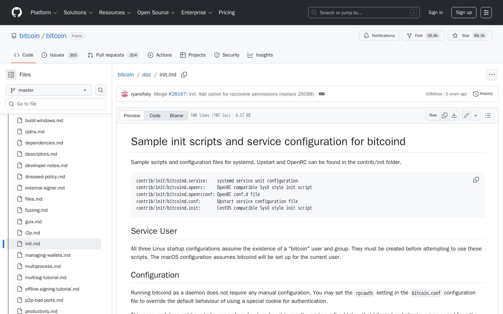This screenshot has height=314, width=503.
Task: Click Sign in
Action: [436, 13]
